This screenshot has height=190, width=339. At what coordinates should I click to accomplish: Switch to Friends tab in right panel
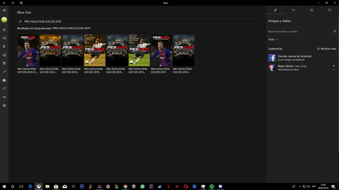click(x=275, y=10)
